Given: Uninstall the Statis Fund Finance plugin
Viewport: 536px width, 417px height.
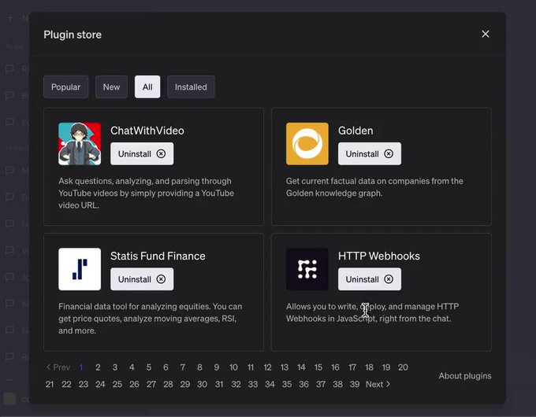Looking at the screenshot, I should (x=142, y=279).
